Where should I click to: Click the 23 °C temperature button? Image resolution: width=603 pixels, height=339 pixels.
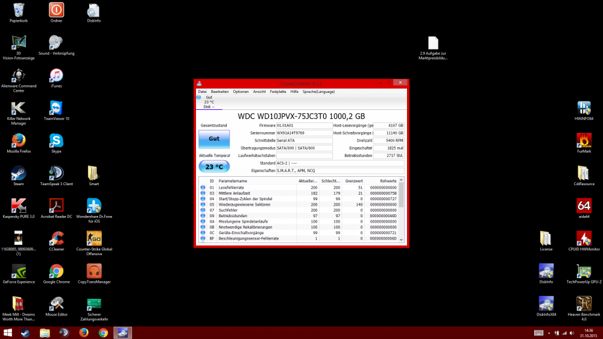click(x=214, y=167)
